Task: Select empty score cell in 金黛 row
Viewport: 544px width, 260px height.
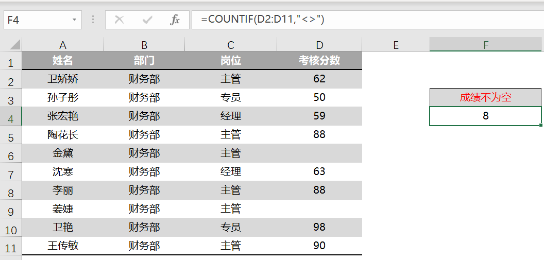Action: (319, 153)
